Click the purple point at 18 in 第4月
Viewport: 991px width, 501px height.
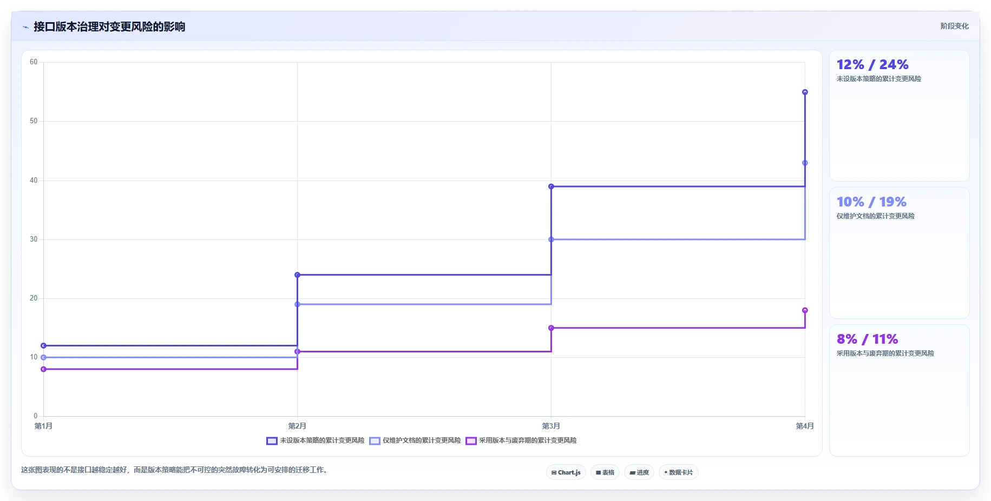(805, 310)
